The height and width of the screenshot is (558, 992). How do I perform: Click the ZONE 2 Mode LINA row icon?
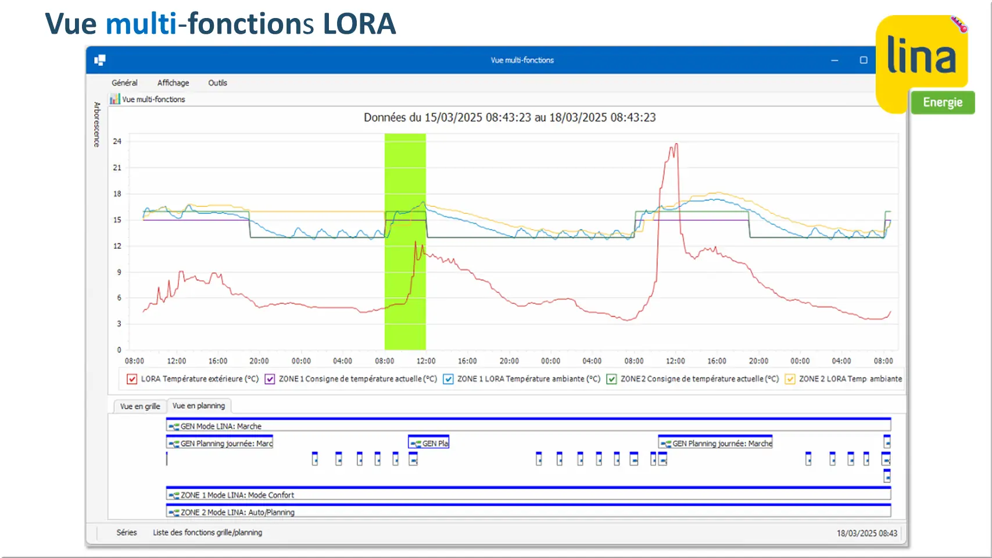click(x=173, y=513)
